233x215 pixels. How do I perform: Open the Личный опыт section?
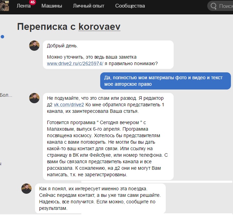[89, 6]
